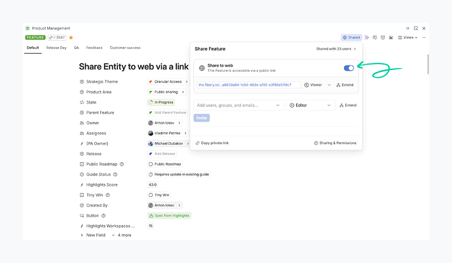Open Anton Iokov in the Created By row
Viewport: 452px width, 263px height.
[164, 205]
